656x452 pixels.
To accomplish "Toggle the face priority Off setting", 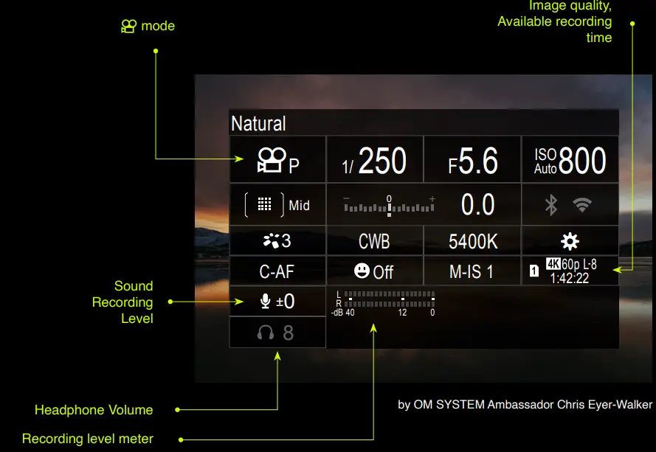I will (375, 271).
